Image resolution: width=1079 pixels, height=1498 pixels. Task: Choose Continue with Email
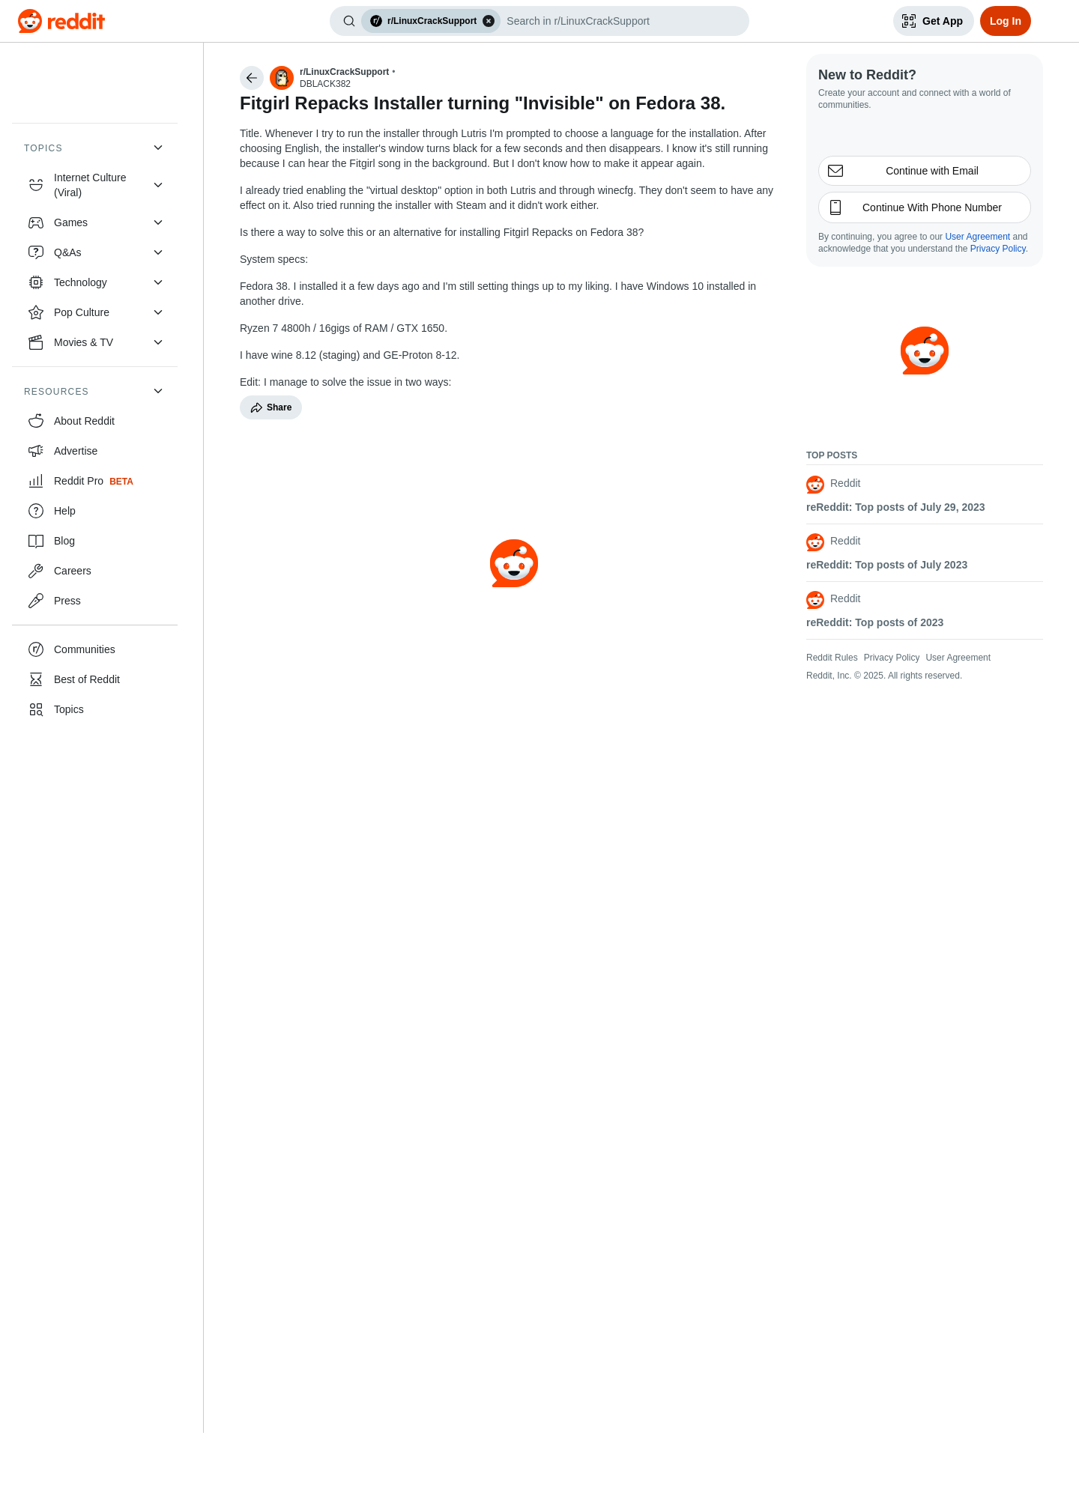click(925, 171)
